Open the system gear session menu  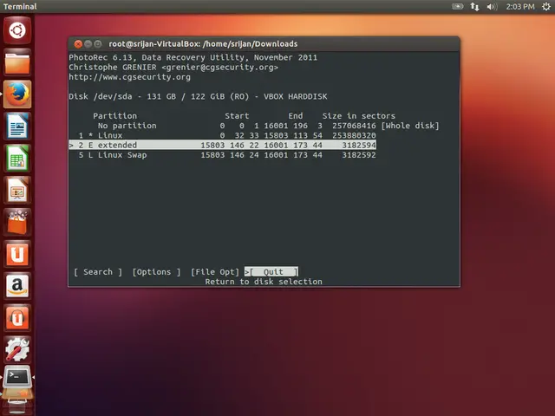point(545,6)
